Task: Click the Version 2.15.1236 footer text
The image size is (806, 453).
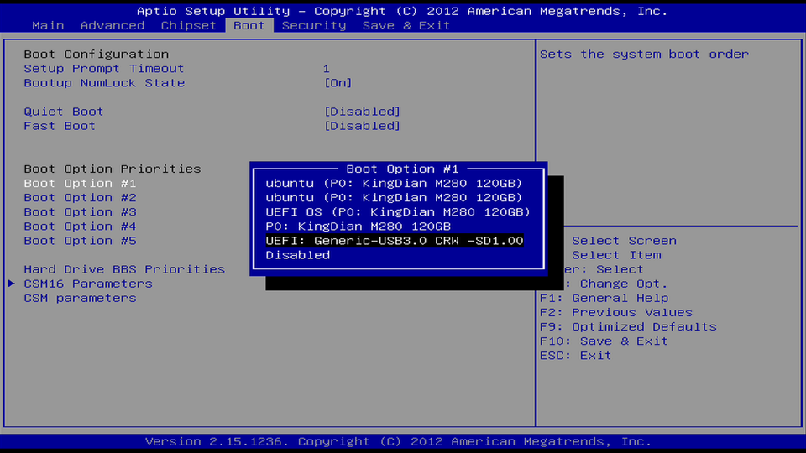Action: 398,442
